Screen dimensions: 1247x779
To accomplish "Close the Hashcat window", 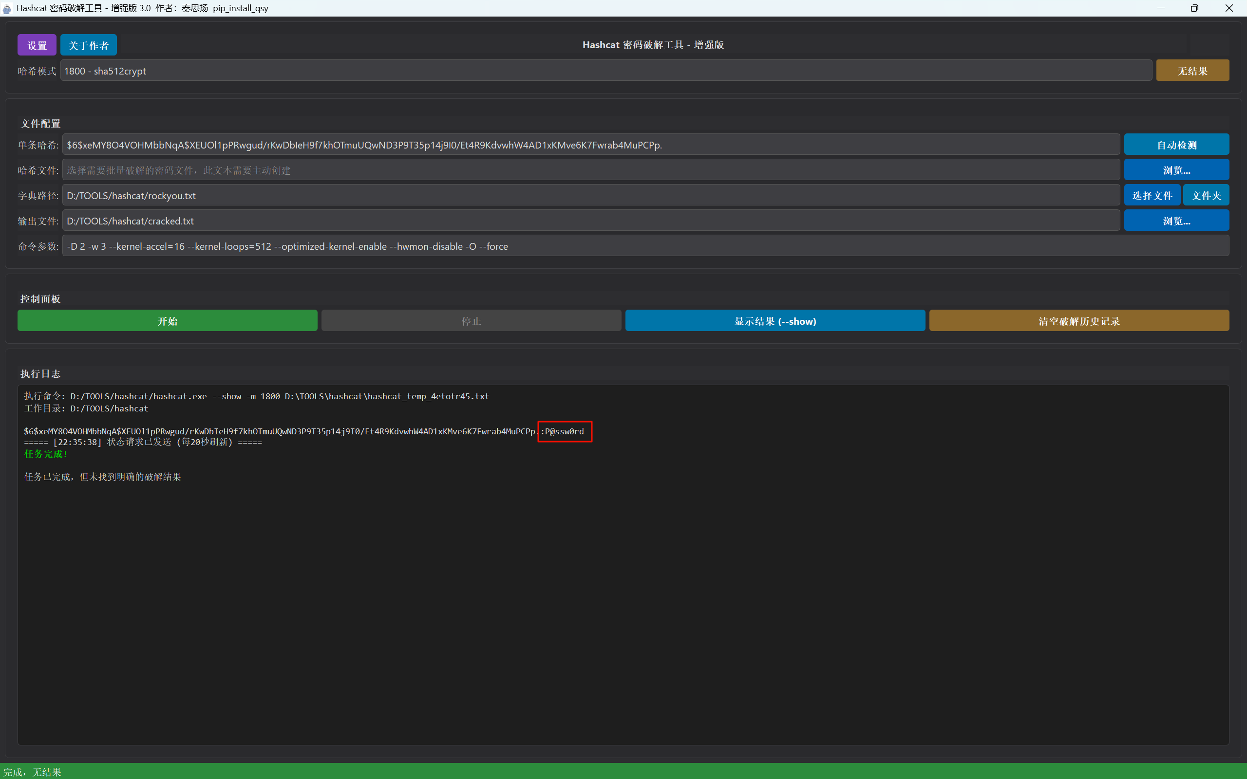I will pos(1229,8).
